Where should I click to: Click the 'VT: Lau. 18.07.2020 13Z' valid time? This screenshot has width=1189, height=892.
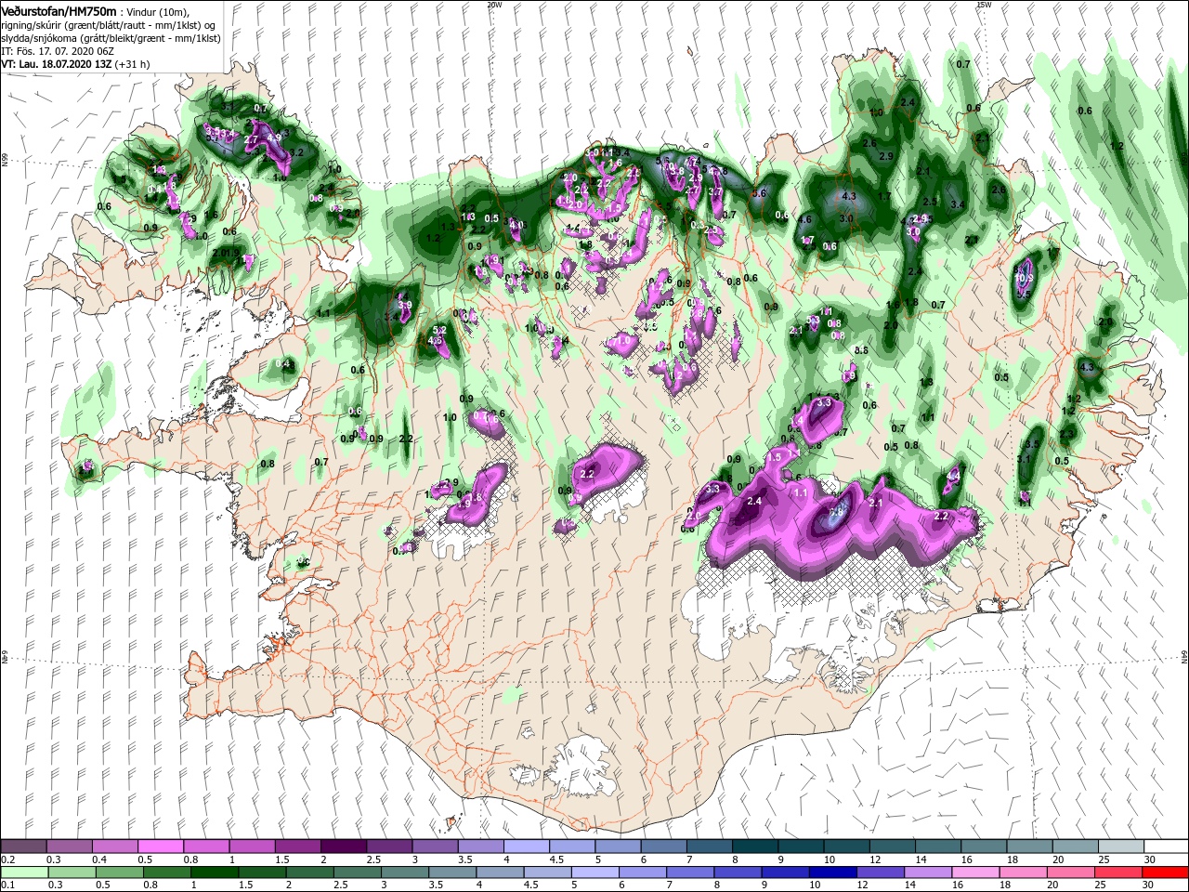point(57,64)
